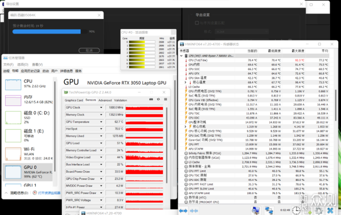
Task: Open Board Power Draw sensor dropdown
Action: (101, 172)
